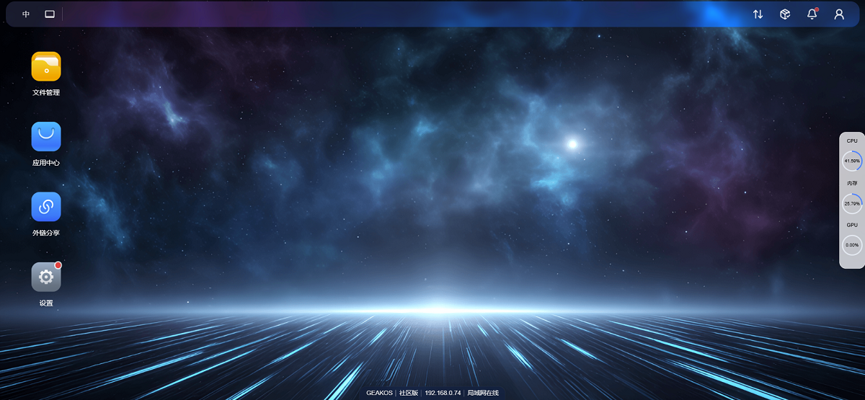This screenshot has height=400, width=865.
Task: Open the cube package icon in top bar
Action: tap(785, 14)
